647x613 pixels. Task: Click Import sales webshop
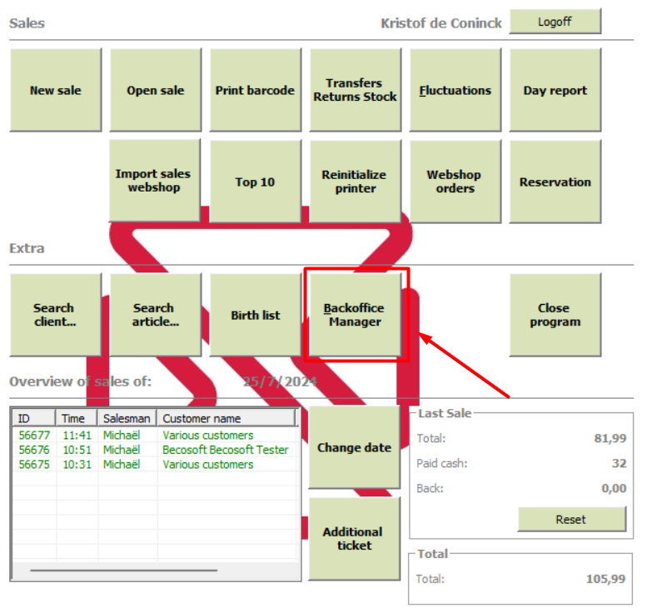click(155, 181)
